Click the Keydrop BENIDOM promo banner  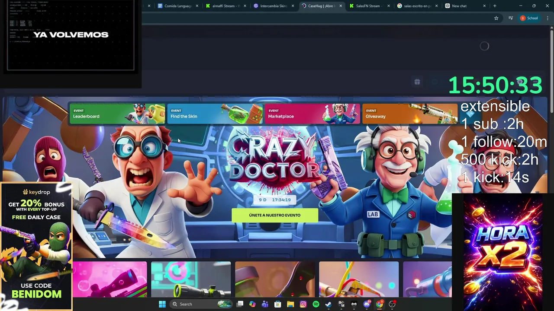36,246
